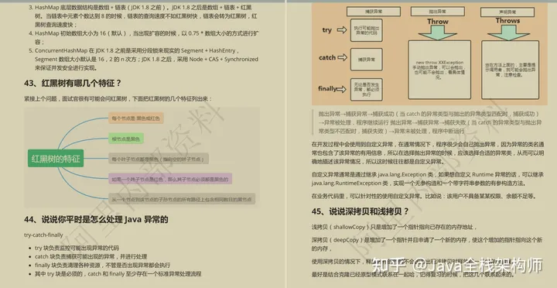
Task: Click the green node '根节点是黑色'
Action: pyautogui.click(x=126, y=139)
